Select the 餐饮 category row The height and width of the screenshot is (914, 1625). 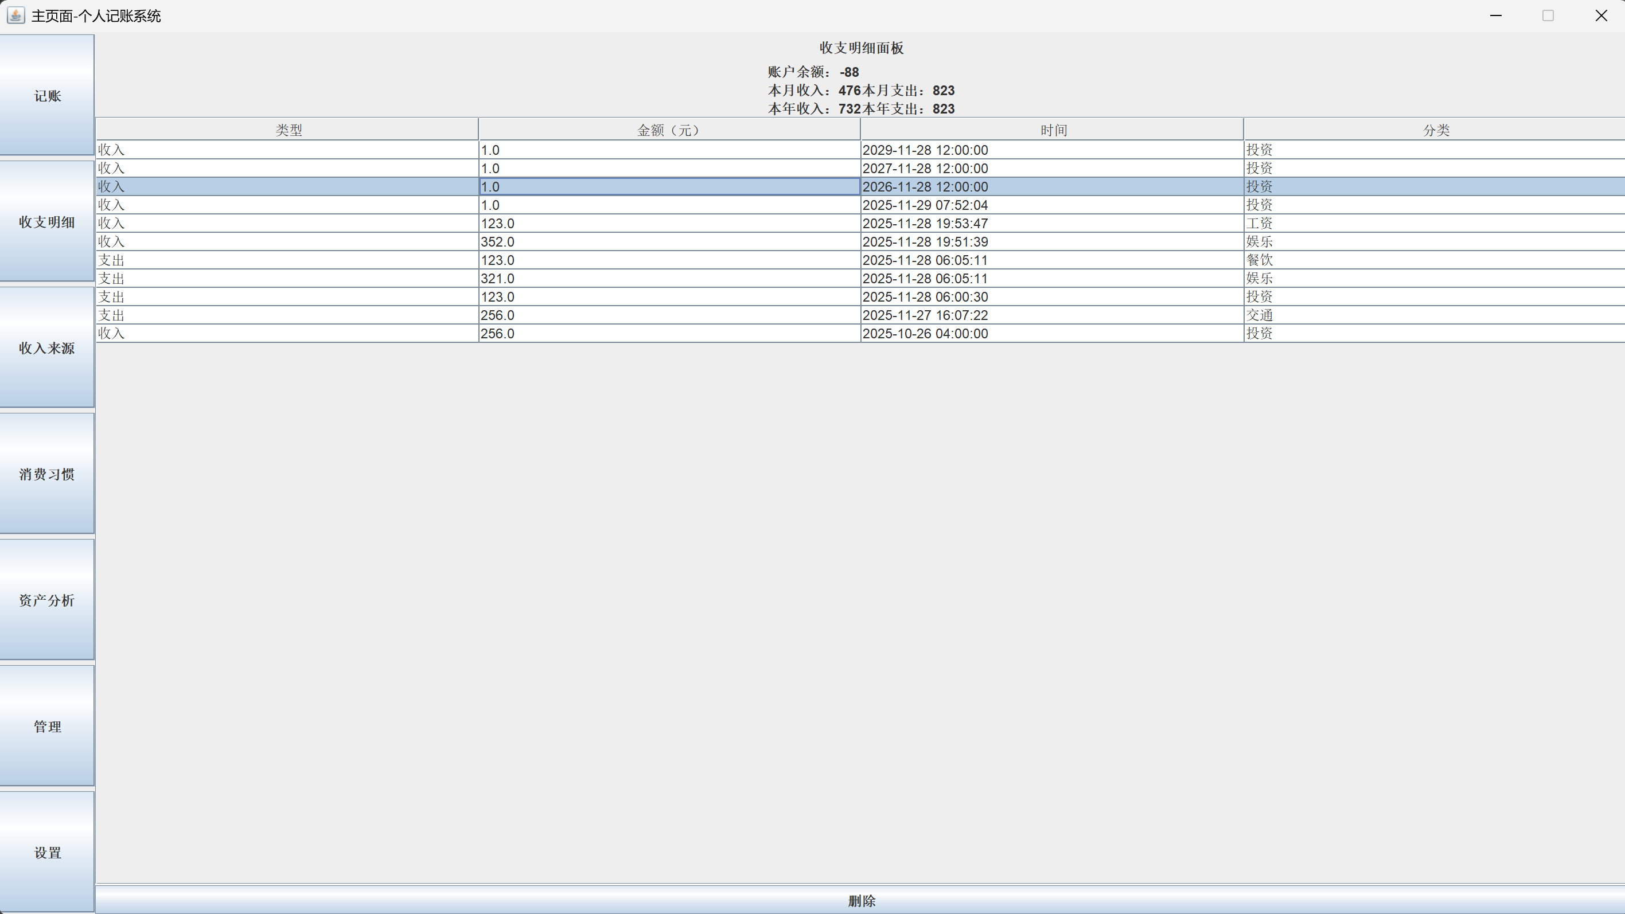point(1259,260)
